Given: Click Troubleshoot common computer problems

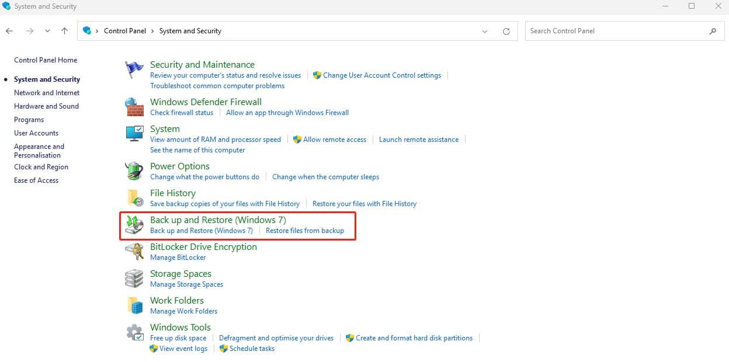Looking at the screenshot, I should point(217,86).
